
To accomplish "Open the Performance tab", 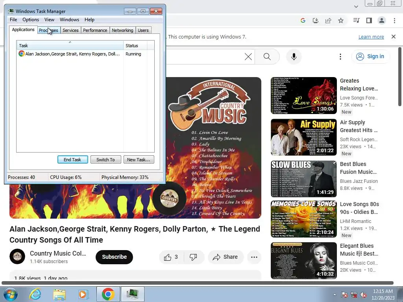I will [95, 30].
